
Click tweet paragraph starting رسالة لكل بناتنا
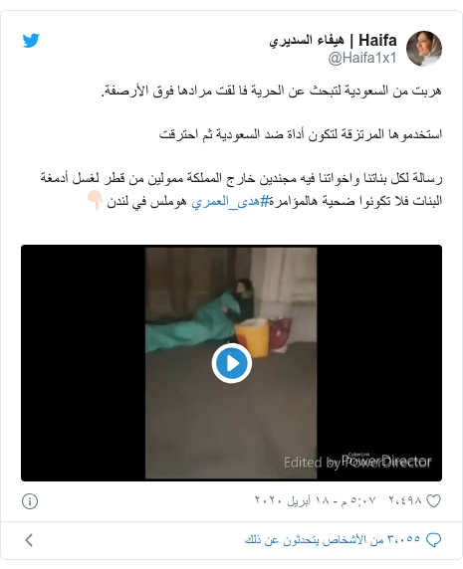(241, 189)
